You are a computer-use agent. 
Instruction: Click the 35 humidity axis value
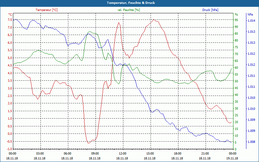[236, 102]
